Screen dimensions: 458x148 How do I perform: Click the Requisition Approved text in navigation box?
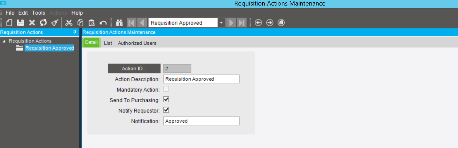(177, 23)
